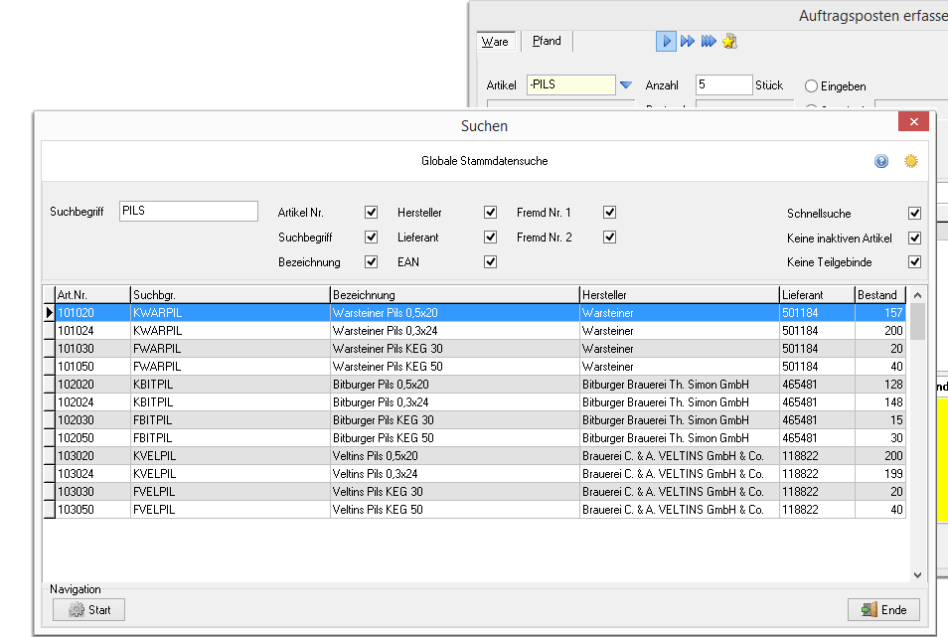Screen dimensions: 948x637
Task: Click the double-arrow forward icon in Auftragsposten toolbar
Action: tap(688, 41)
